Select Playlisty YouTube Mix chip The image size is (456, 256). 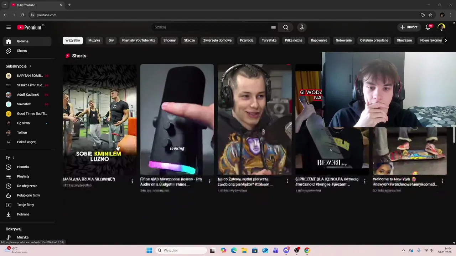[x=139, y=41]
